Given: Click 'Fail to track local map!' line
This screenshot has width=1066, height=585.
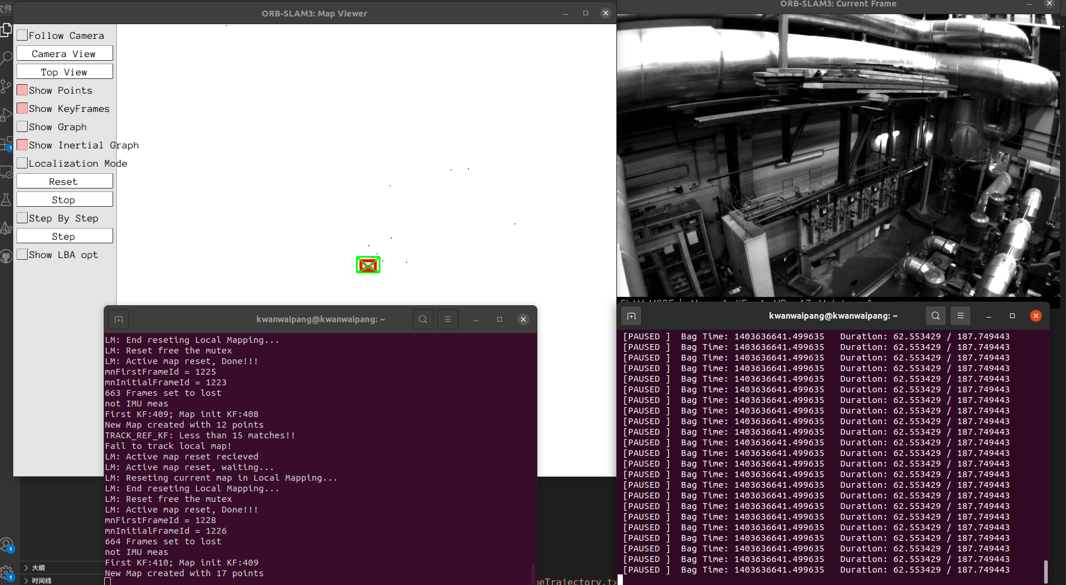Looking at the screenshot, I should (x=168, y=446).
